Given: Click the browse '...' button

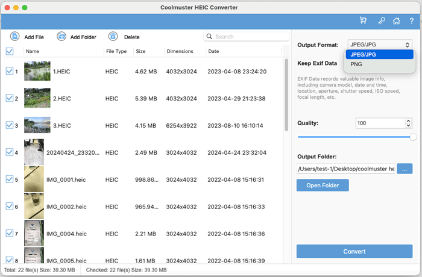Looking at the screenshot, I should tap(405, 169).
